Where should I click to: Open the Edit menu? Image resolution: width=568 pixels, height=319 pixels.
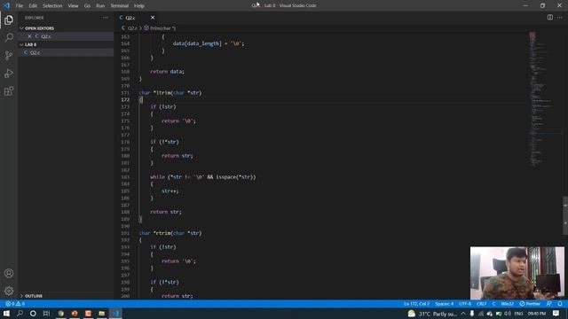(33, 6)
